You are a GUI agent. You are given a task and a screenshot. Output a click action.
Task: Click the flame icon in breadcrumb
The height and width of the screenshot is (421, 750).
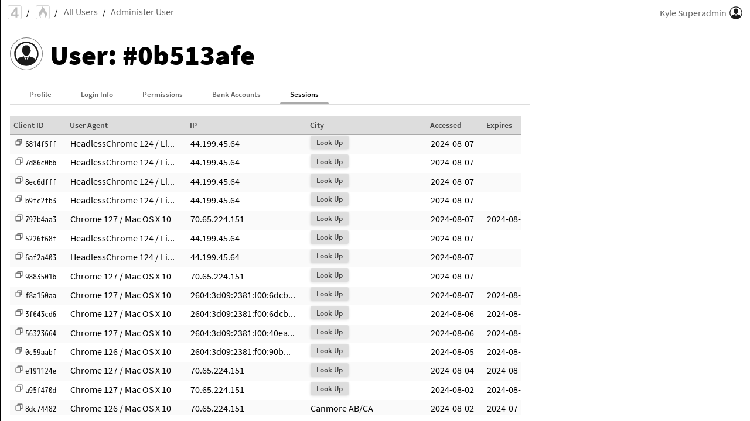point(43,12)
